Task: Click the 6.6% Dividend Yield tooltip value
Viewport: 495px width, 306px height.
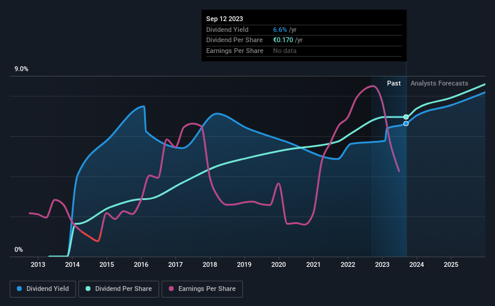Action: tap(280, 30)
